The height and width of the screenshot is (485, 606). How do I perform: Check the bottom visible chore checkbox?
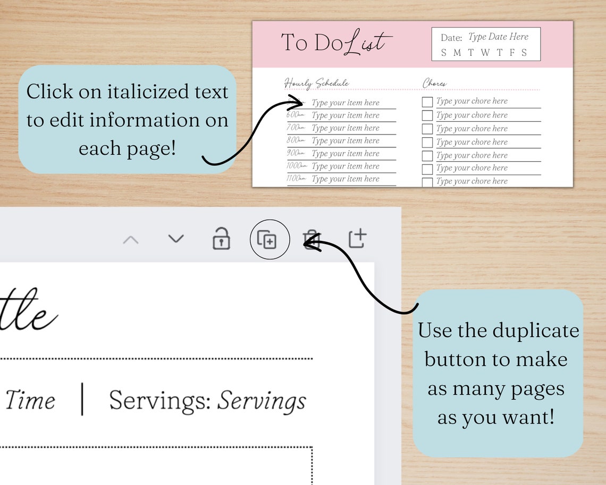[427, 181]
